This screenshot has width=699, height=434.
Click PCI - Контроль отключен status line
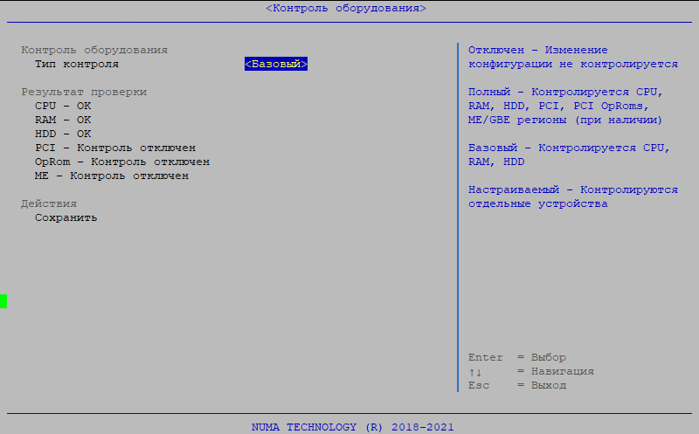(x=115, y=148)
